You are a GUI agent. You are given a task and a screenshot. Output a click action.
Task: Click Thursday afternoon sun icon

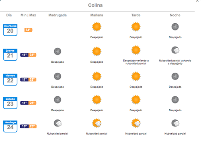point(136,50)
